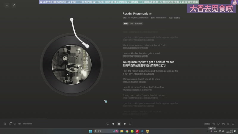Click the song progress bar
This screenshot has width=238, height=134.
pyautogui.click(x=119, y=119)
